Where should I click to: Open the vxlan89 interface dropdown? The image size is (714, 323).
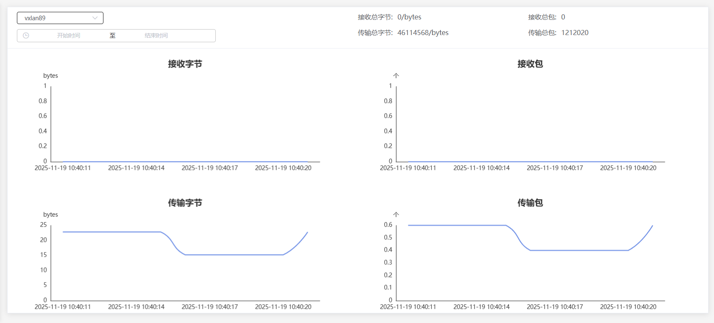(x=55, y=18)
